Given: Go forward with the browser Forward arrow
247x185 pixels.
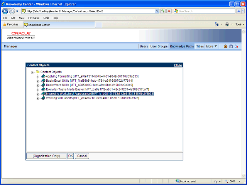Looking at the screenshot, I should click(12, 11).
